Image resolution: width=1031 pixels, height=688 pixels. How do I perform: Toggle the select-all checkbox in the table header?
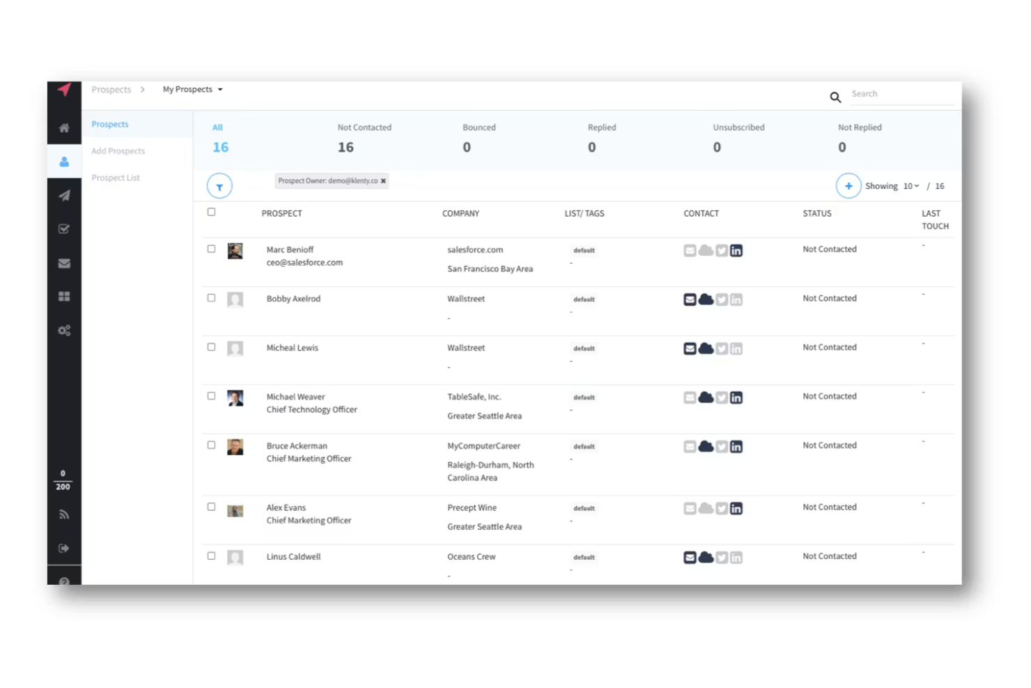[x=211, y=211]
